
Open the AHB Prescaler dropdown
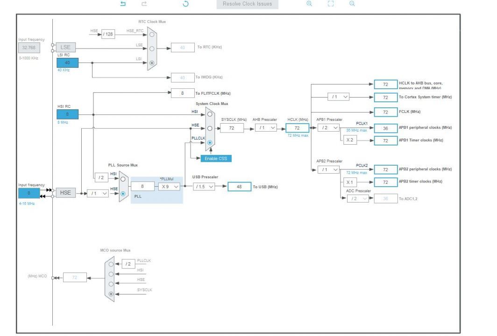coord(266,127)
